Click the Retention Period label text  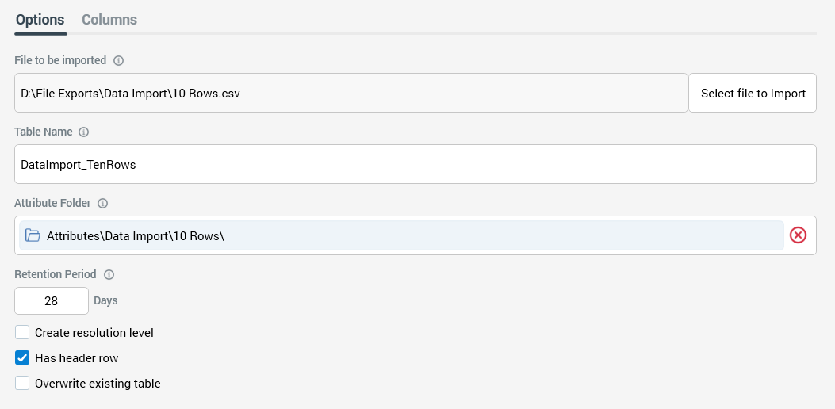pos(56,274)
